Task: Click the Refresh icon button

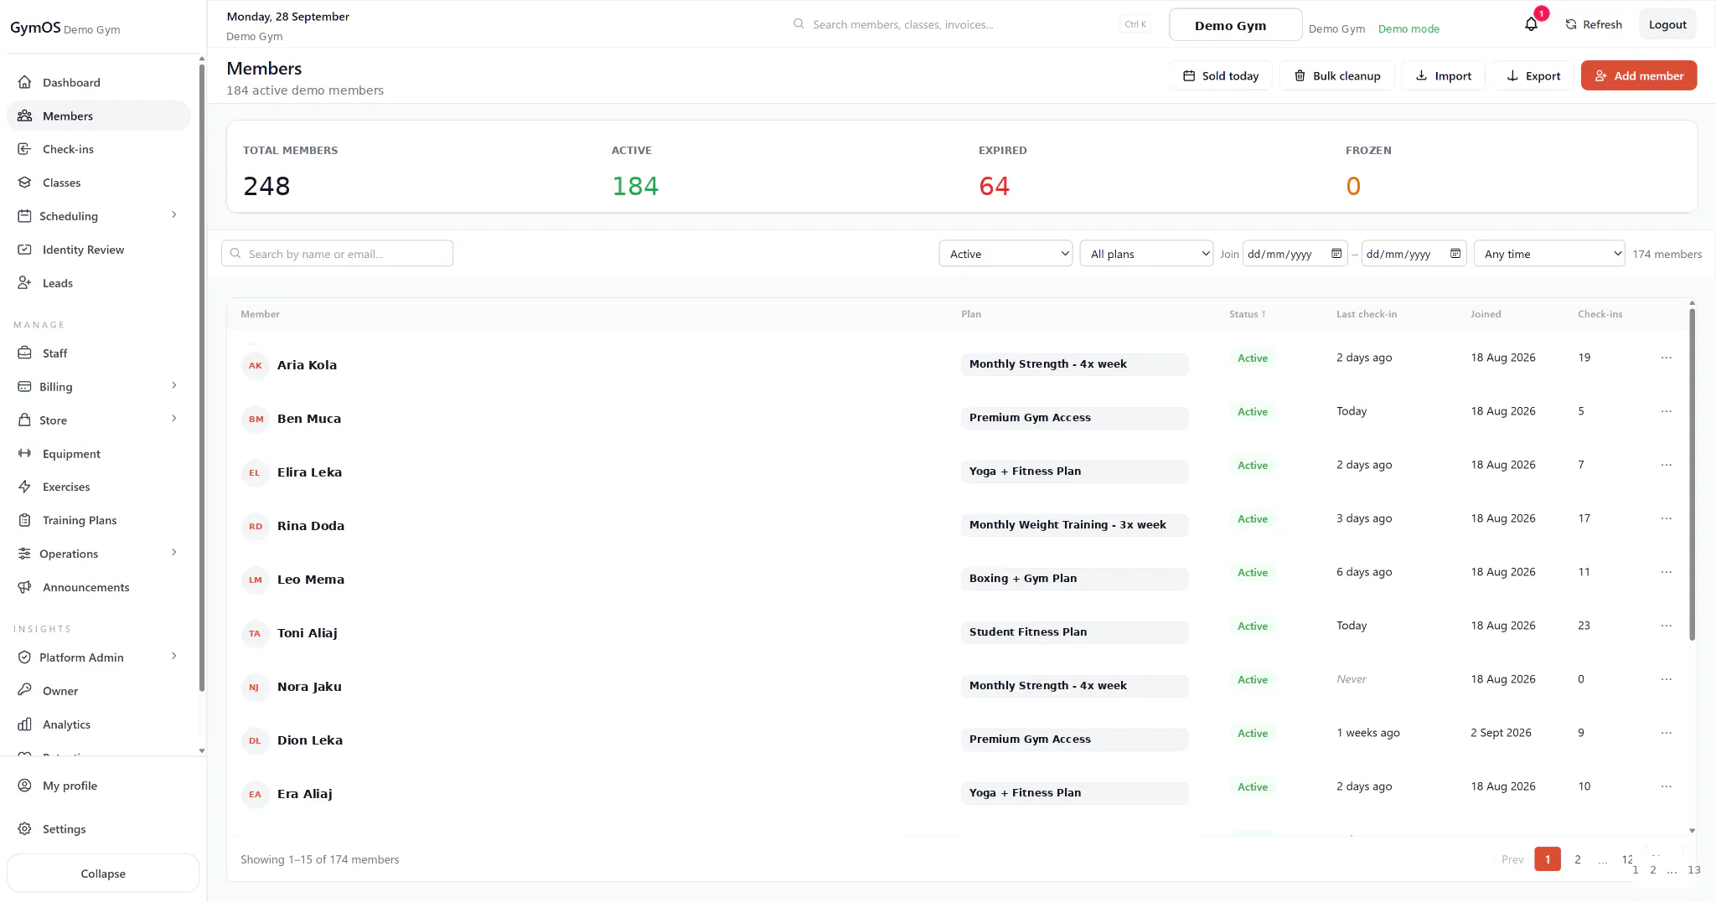Action: (1594, 24)
